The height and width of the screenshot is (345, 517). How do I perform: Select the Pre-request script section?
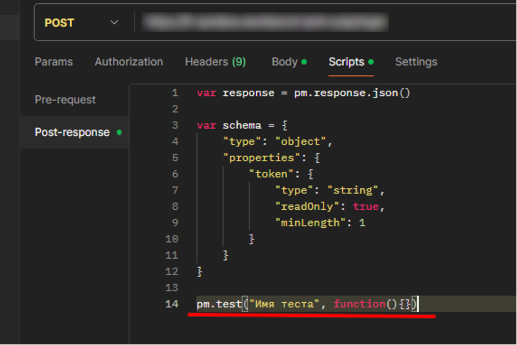click(65, 99)
